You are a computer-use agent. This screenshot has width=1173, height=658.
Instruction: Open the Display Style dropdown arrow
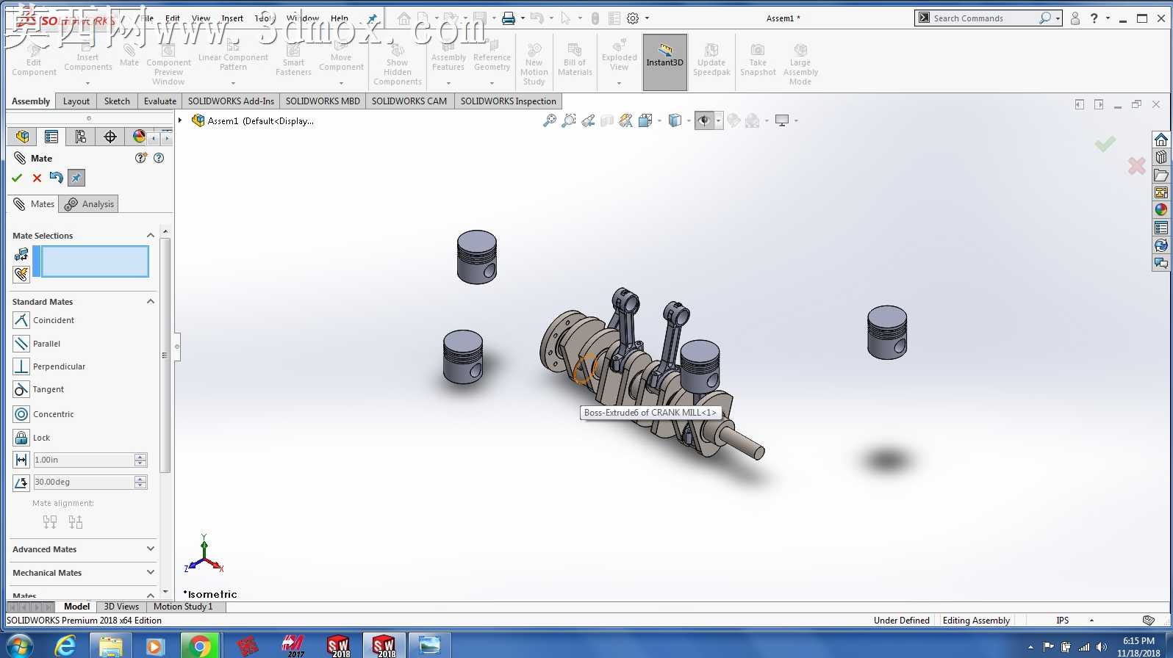coord(689,120)
